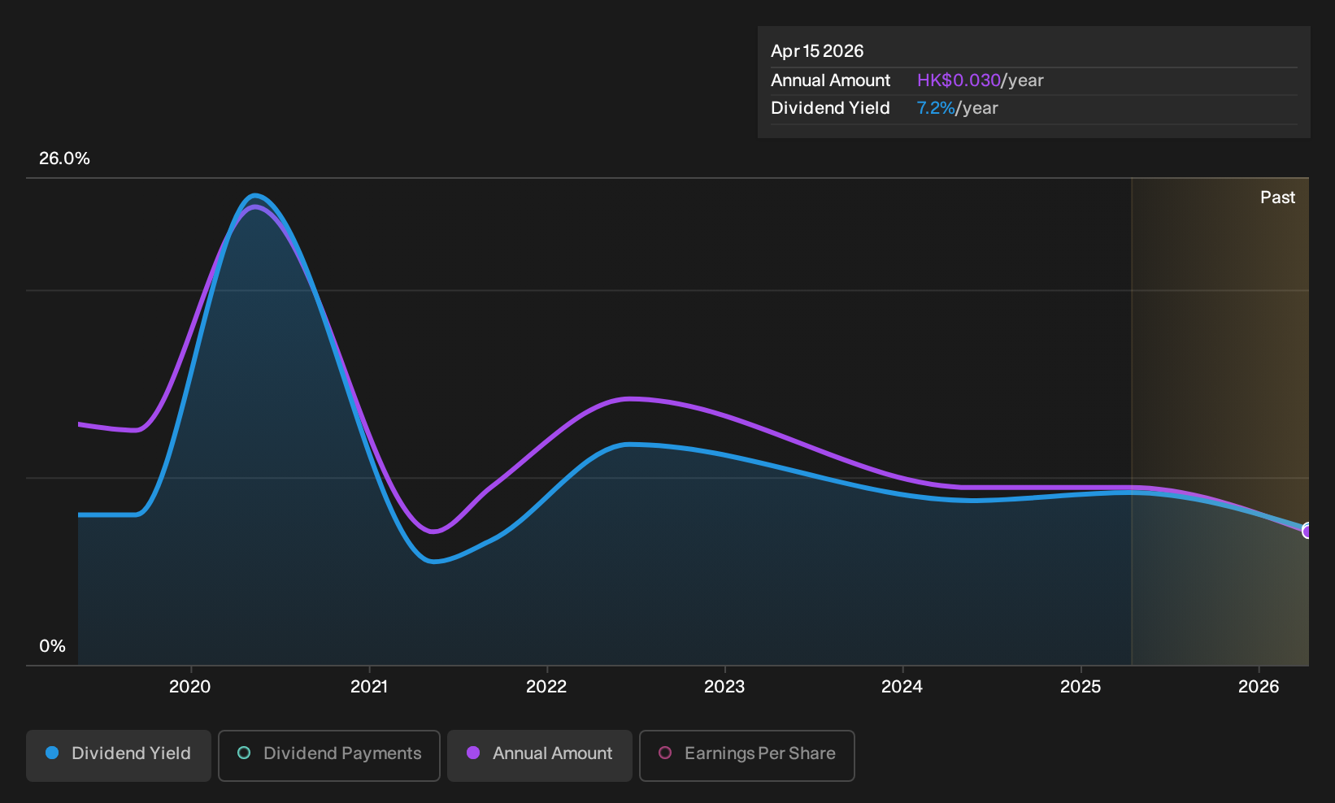The image size is (1335, 803).
Task: Click the 2025 x-axis label
Action: click(x=1081, y=687)
